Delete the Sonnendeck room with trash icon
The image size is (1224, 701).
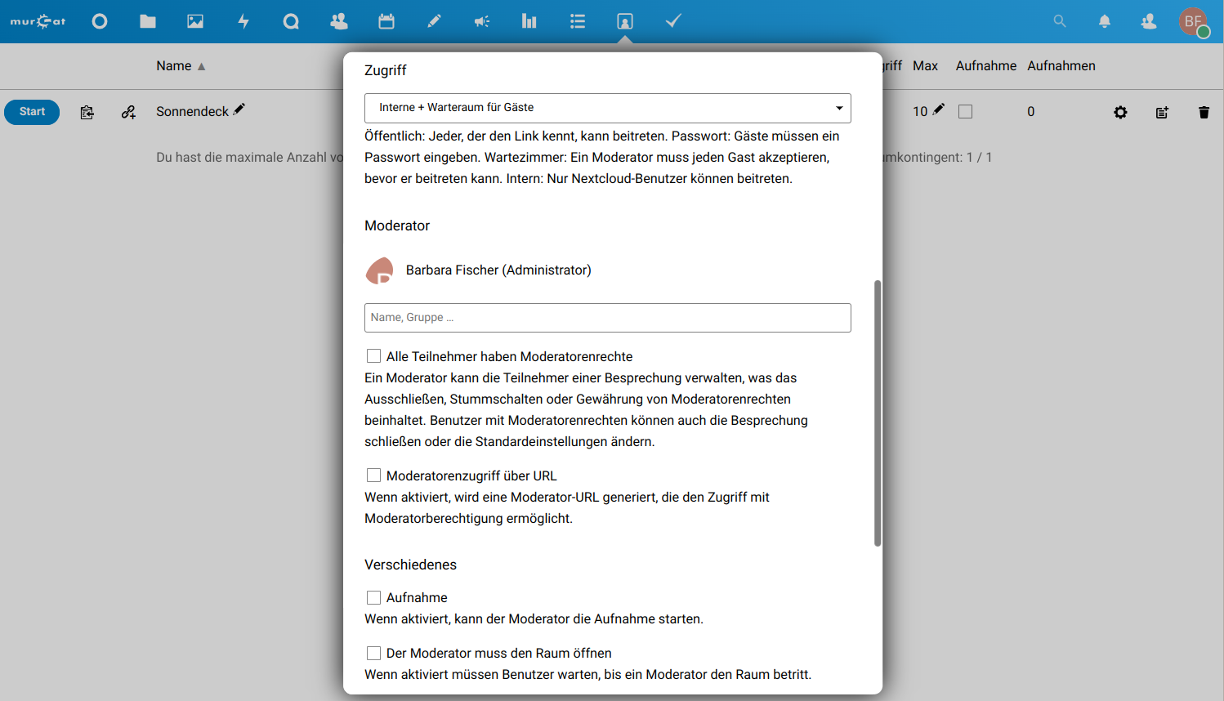click(1204, 112)
